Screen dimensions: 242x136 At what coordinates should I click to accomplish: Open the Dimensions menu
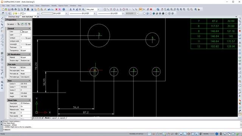(45, 6)
